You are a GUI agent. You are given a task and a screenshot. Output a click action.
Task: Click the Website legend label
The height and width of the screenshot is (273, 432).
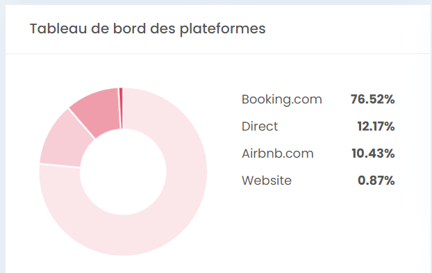[267, 181]
